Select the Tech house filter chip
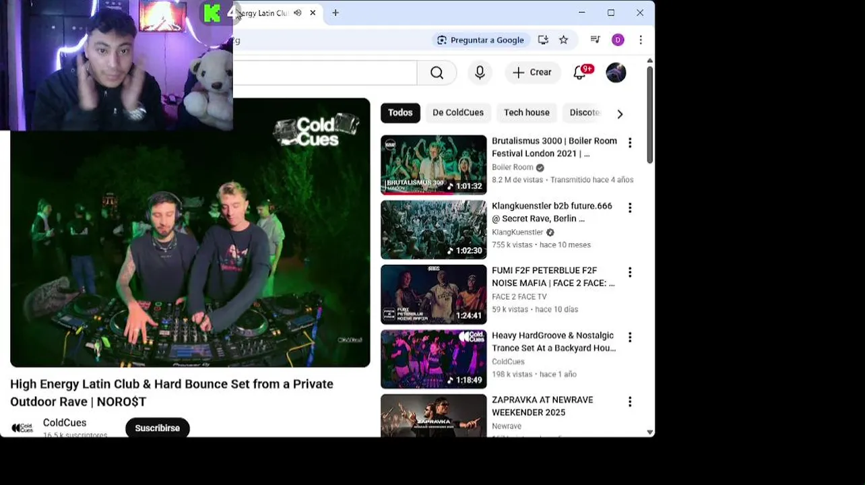 coord(527,112)
